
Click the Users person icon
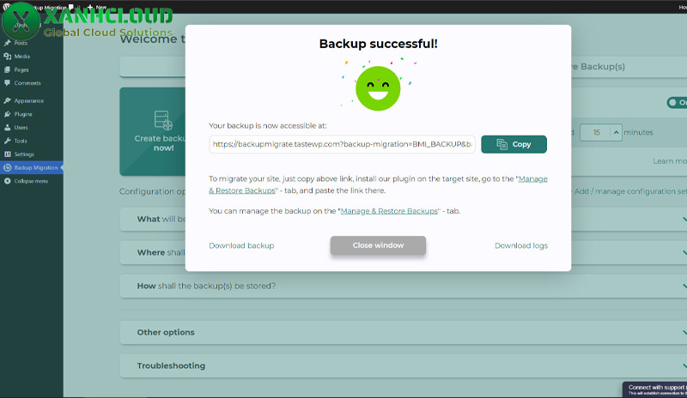pos(7,128)
